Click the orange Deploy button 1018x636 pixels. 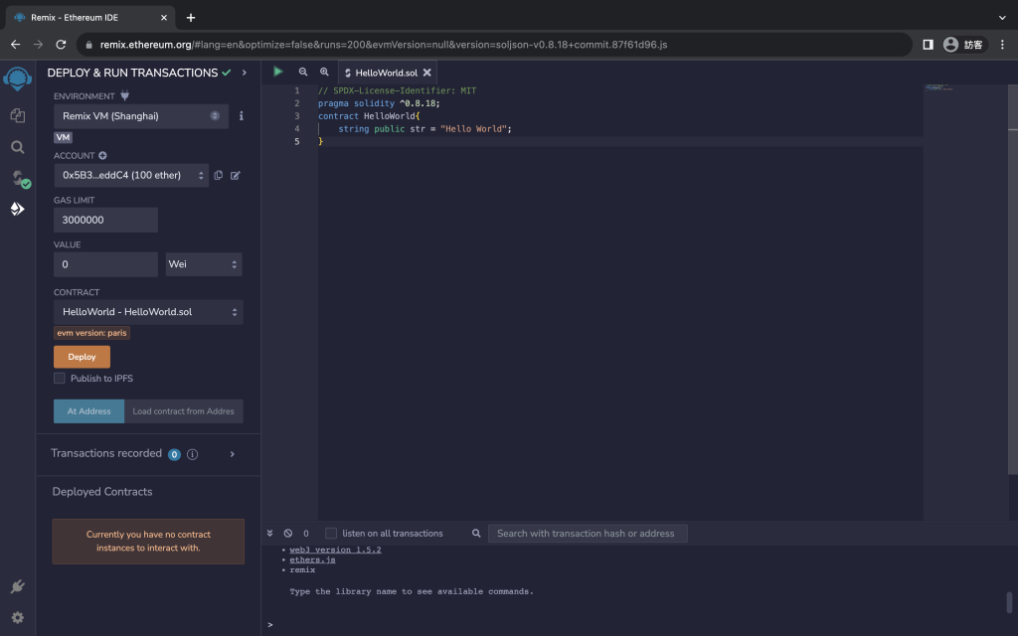pos(82,357)
